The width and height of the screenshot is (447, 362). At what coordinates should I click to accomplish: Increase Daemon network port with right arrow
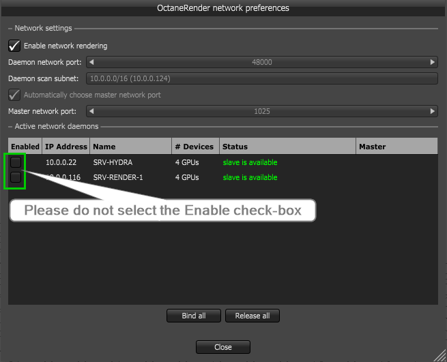point(433,62)
